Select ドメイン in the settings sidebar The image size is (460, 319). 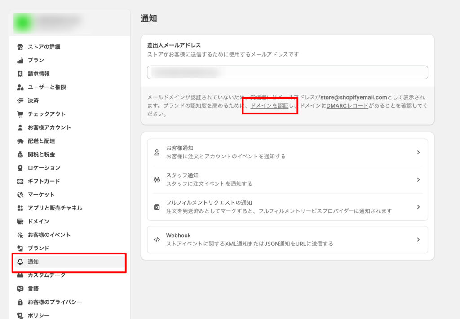(x=39, y=222)
